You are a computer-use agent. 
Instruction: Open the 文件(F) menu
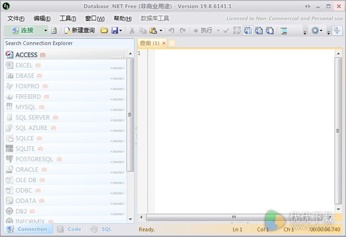[x=16, y=18]
